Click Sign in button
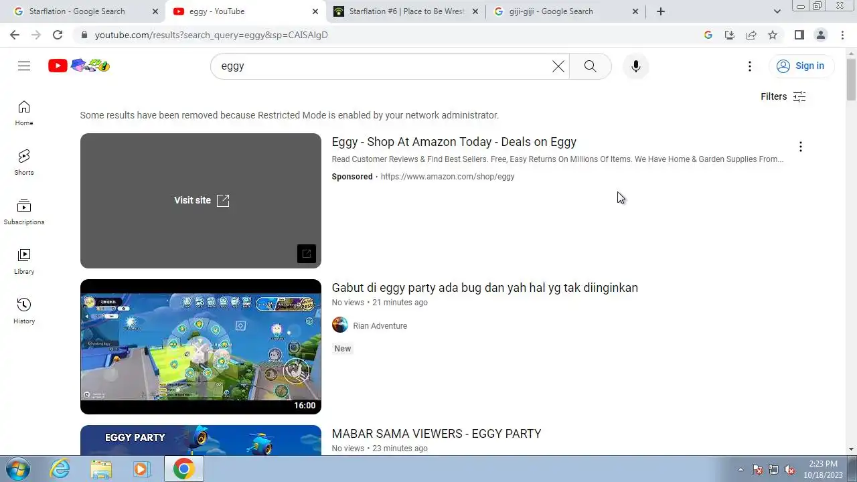Viewport: 857px width, 482px height. (x=801, y=66)
